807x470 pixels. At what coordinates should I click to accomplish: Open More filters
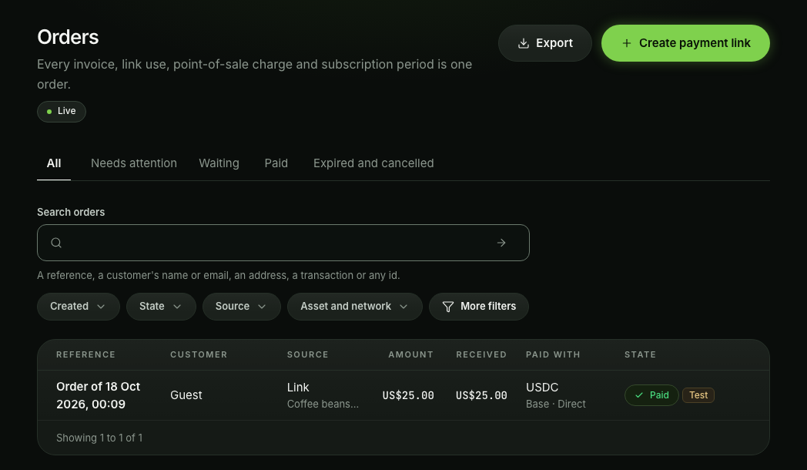click(x=479, y=307)
